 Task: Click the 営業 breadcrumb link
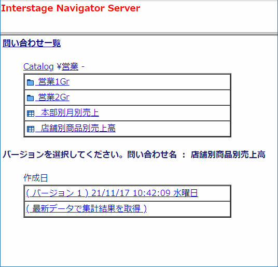click(70, 67)
